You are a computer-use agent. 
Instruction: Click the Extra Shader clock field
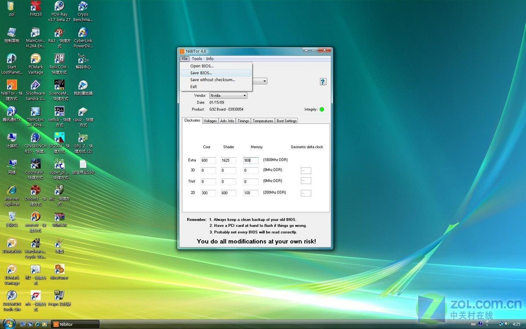pos(228,161)
